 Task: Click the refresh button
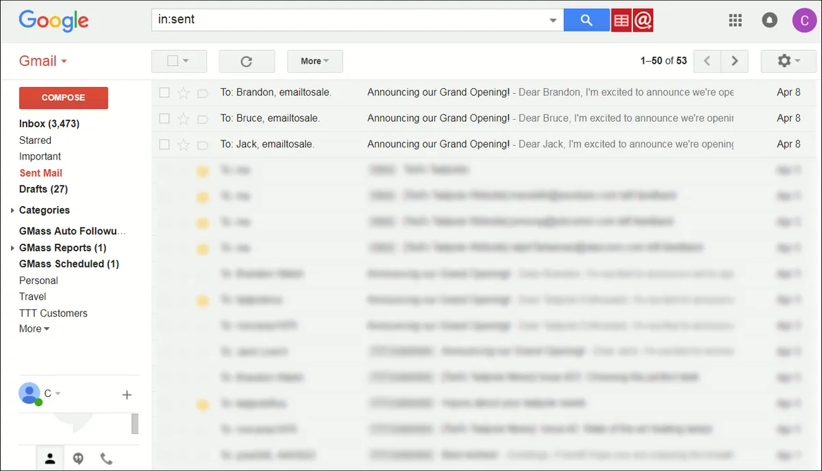(x=247, y=61)
